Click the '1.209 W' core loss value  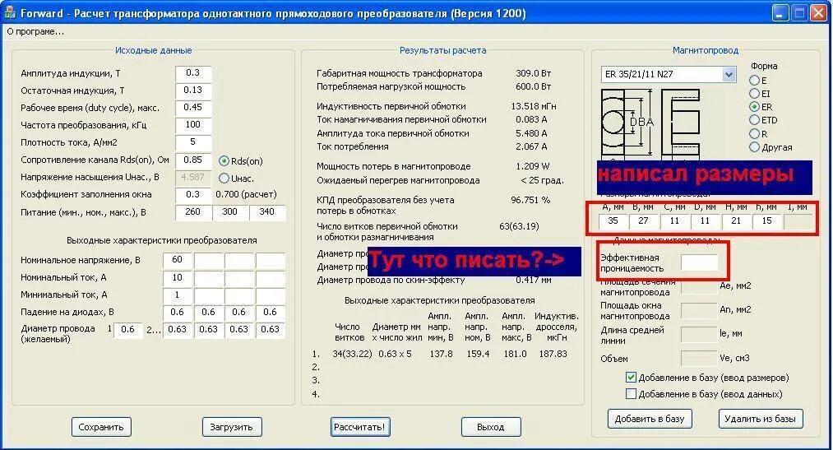[533, 166]
